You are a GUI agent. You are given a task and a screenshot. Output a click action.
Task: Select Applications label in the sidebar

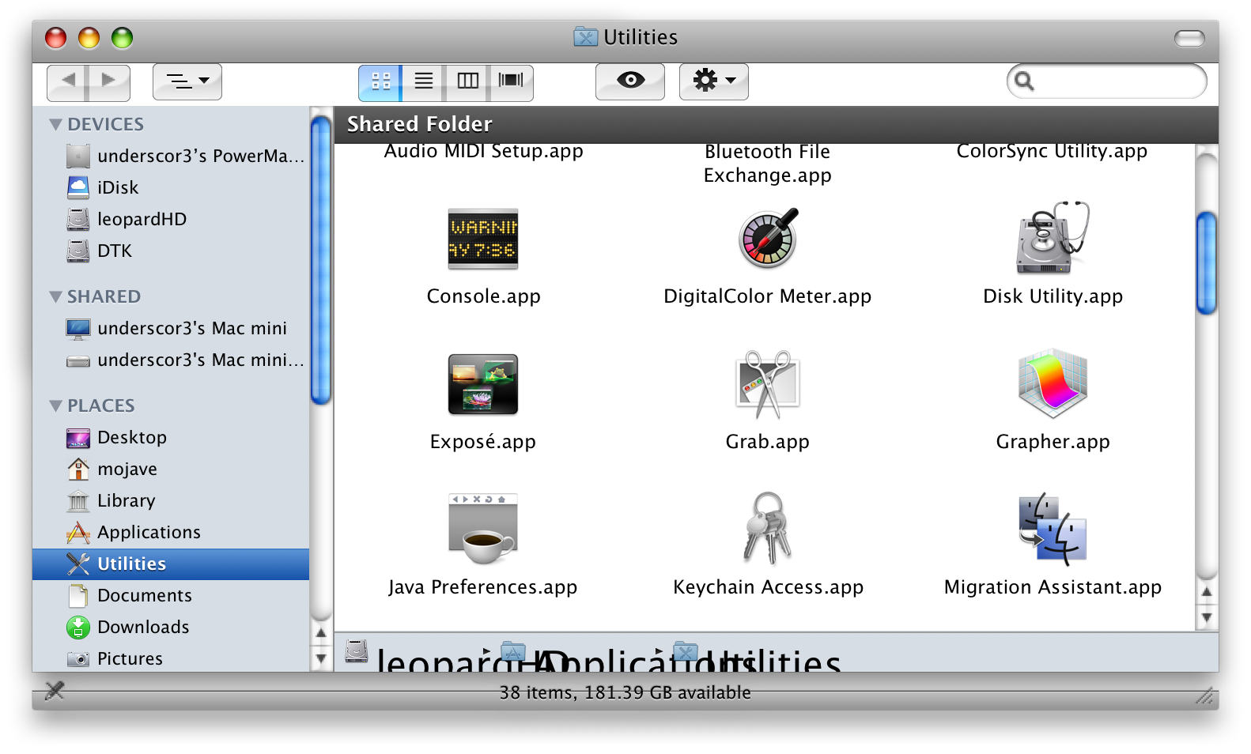coord(149,532)
